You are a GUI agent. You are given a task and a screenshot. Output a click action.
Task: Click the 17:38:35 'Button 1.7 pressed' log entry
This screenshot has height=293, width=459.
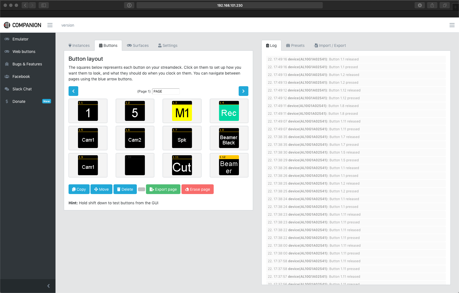[x=356, y=145]
